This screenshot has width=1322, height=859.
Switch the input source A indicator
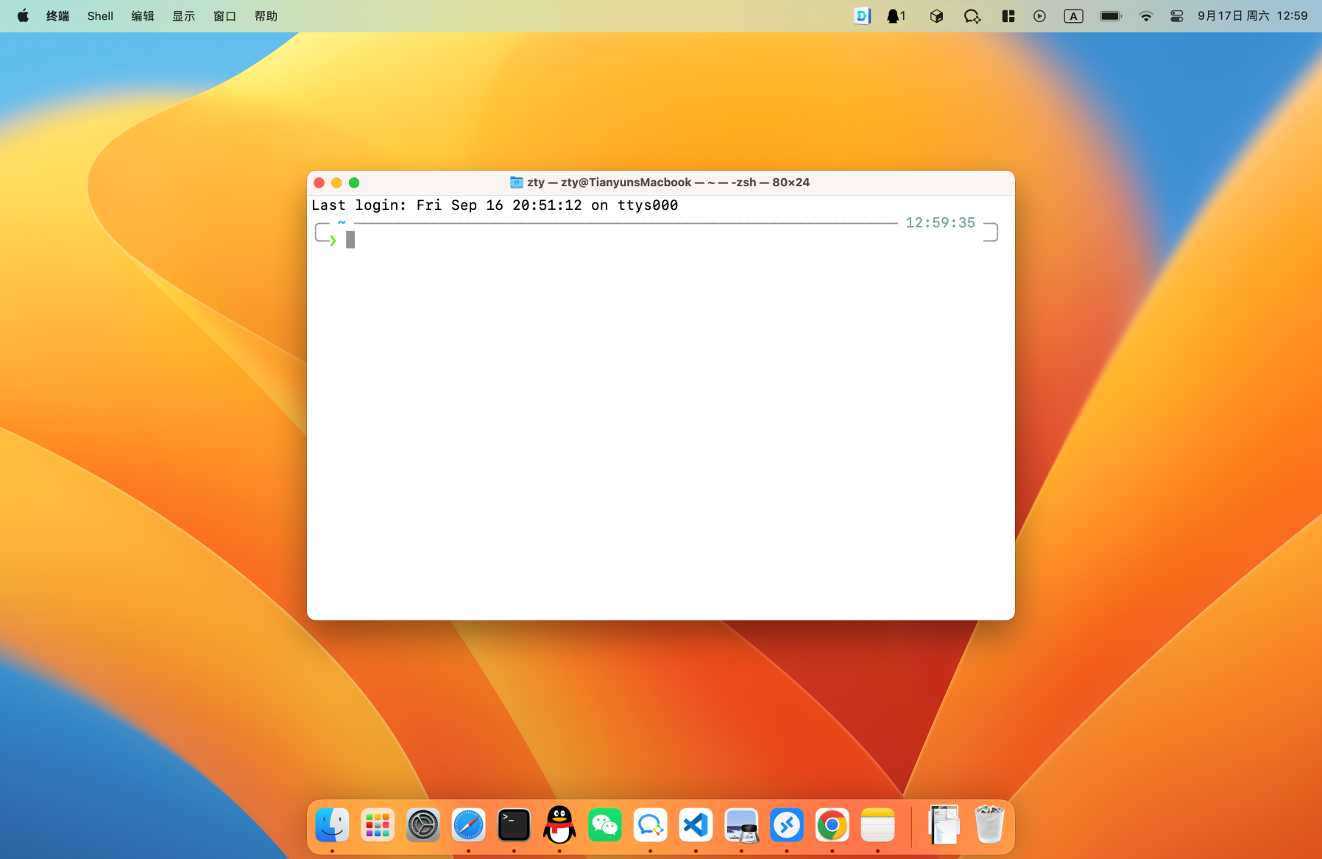(x=1073, y=15)
